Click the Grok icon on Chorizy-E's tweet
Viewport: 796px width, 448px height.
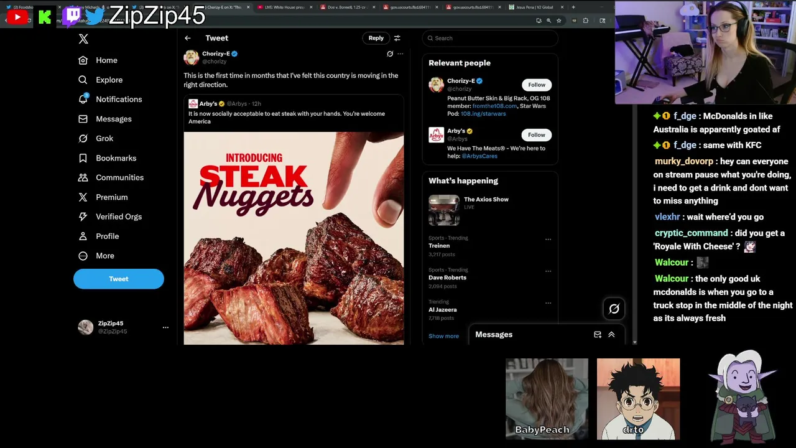point(390,54)
